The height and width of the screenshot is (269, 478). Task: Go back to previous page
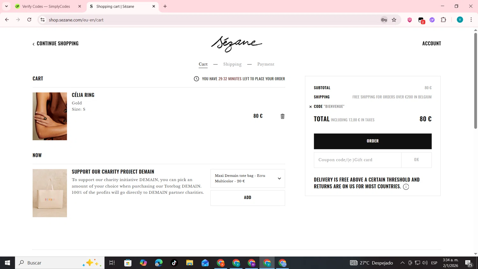(7, 20)
